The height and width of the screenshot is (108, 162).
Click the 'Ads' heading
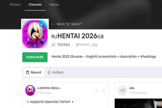click(132, 88)
